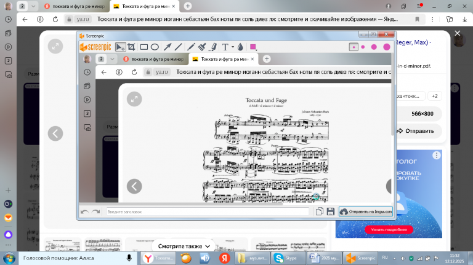Image resolution: width=473 pixels, height=265 pixels.
Task: Open Yandex home page button in toolbar
Action: [40, 19]
